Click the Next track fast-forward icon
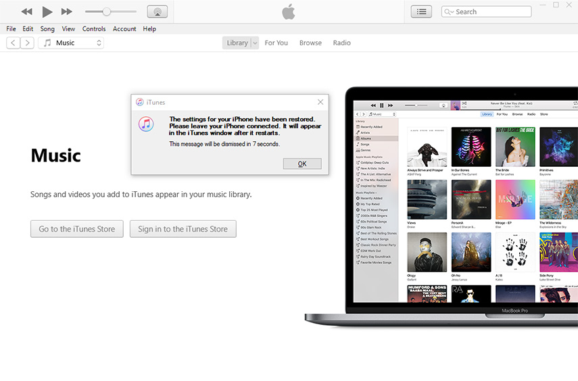 point(66,11)
